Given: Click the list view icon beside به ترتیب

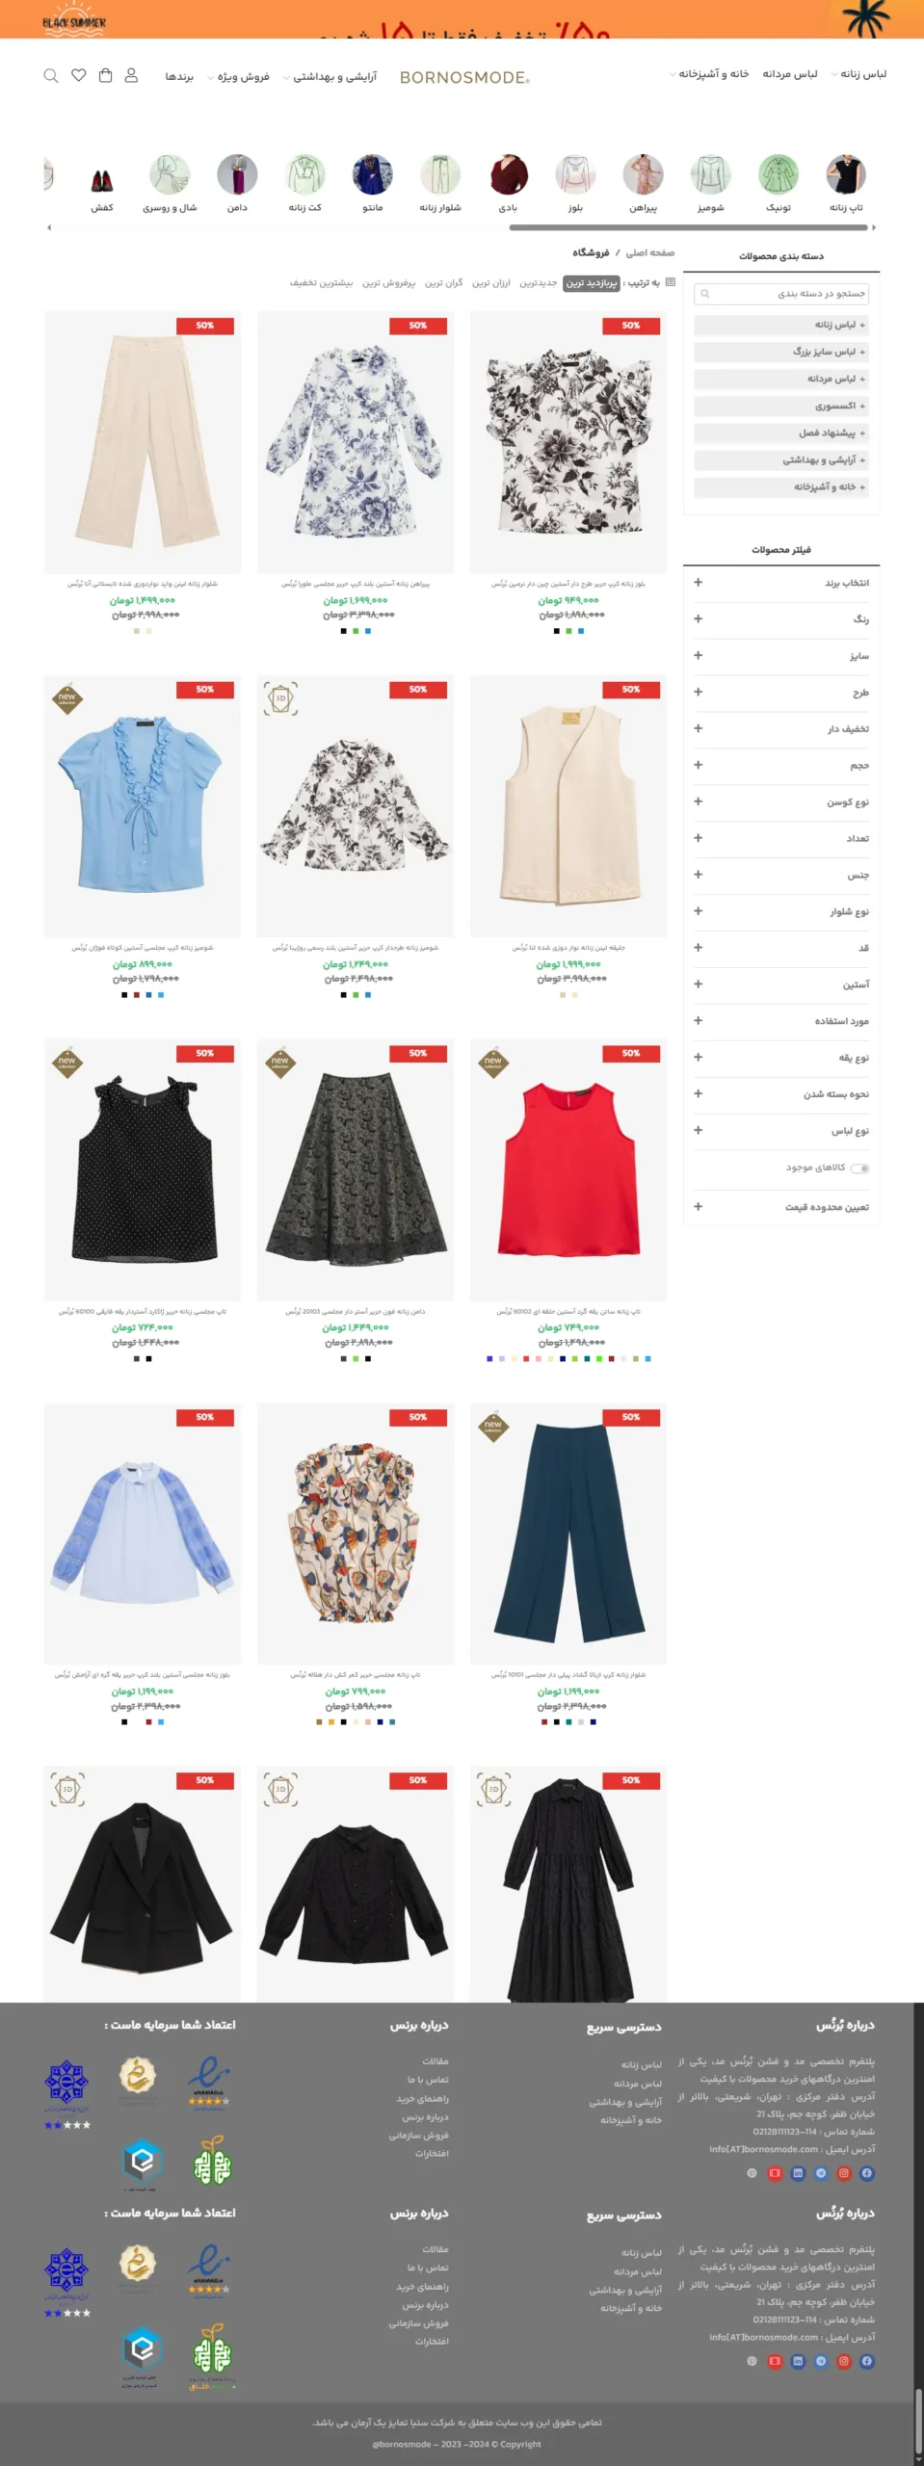Looking at the screenshot, I should click(671, 282).
